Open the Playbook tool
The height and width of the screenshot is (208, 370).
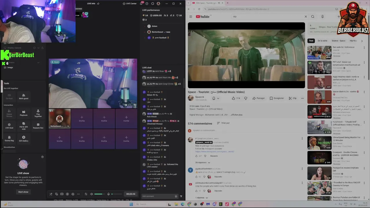point(24,113)
